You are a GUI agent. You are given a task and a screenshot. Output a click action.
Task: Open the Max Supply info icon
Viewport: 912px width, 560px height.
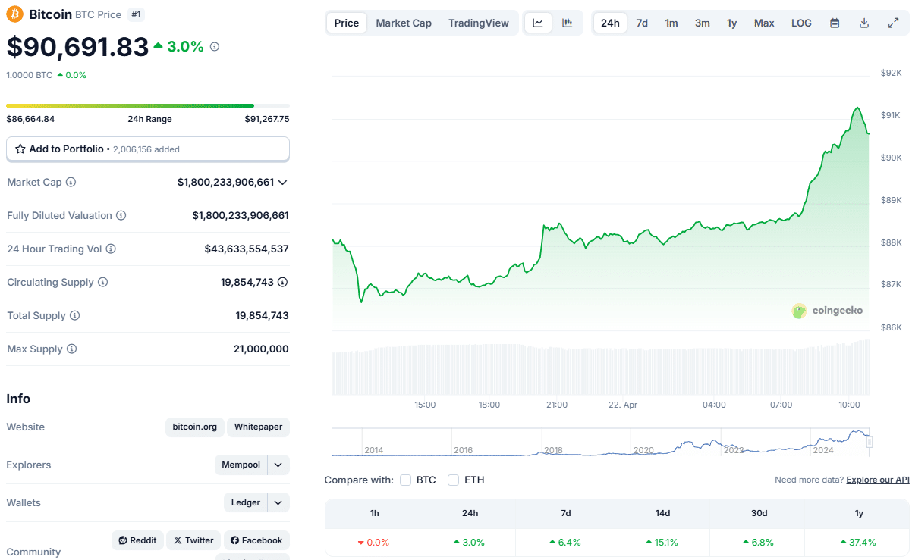(72, 349)
